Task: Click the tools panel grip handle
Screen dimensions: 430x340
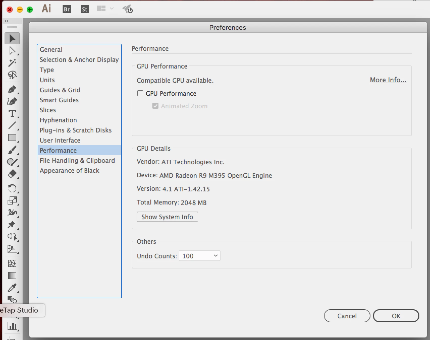Action: [x=12, y=27]
